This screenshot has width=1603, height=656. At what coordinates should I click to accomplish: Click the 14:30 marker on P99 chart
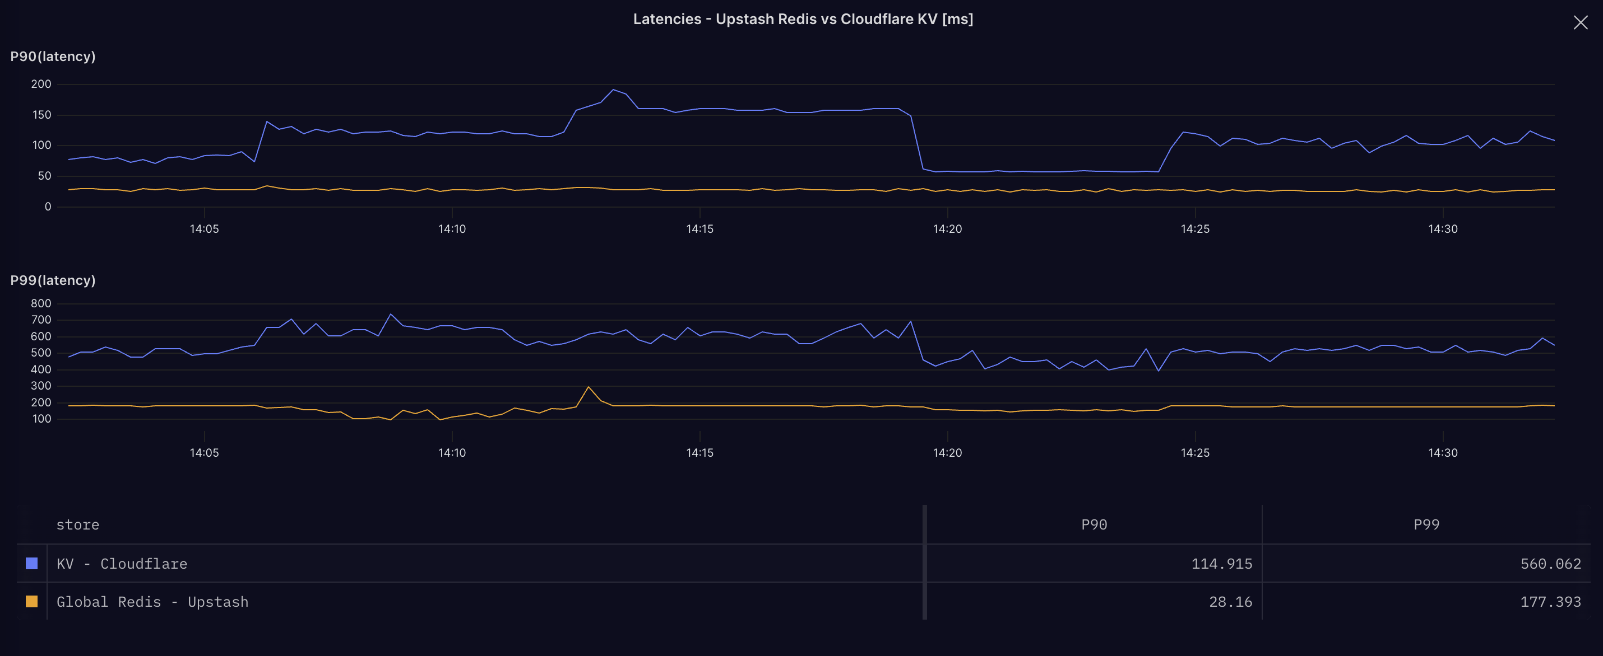click(1443, 453)
